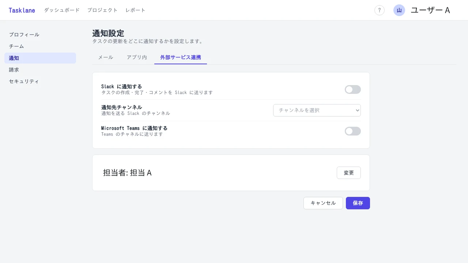The height and width of the screenshot is (263, 468).
Task: Open プロフィール in the sidebar
Action: pos(40,35)
